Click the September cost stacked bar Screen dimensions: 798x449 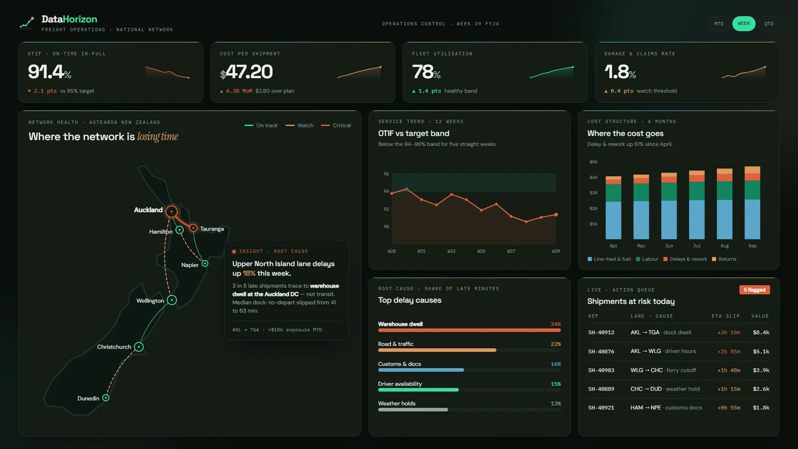point(752,203)
